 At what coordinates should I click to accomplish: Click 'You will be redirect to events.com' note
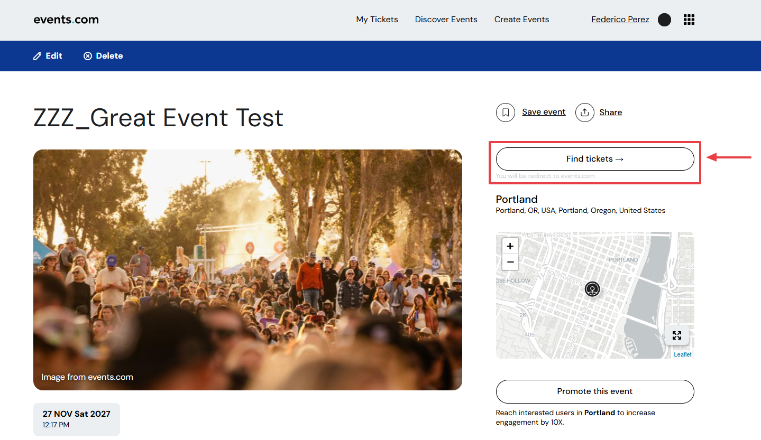tap(545, 176)
